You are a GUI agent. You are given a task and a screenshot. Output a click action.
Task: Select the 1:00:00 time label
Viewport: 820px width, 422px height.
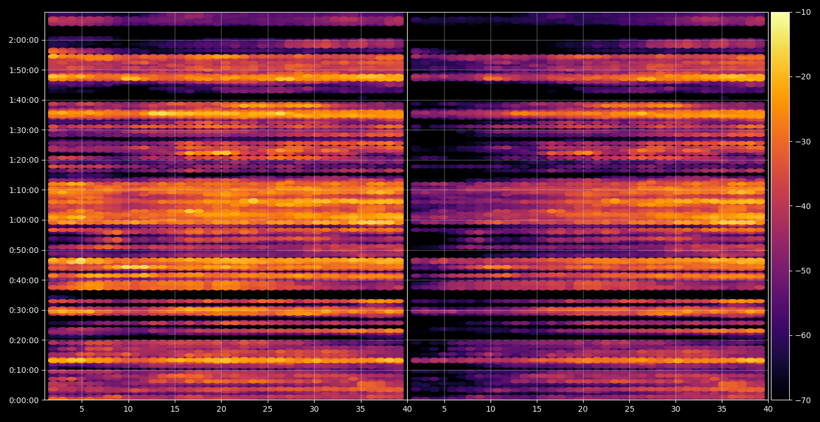pyautogui.click(x=24, y=220)
